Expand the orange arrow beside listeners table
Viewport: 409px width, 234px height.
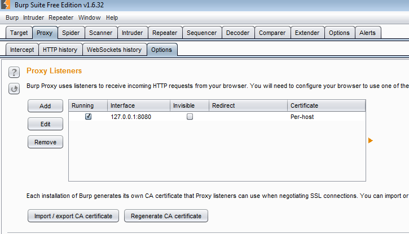(371, 140)
